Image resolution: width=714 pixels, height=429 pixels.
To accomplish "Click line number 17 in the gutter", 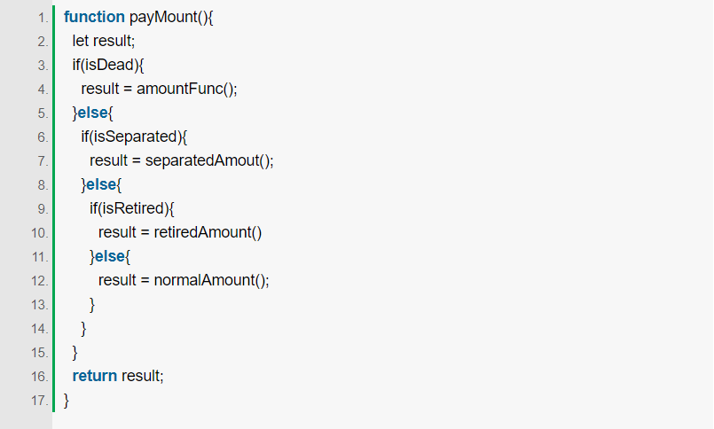I will click(40, 401).
